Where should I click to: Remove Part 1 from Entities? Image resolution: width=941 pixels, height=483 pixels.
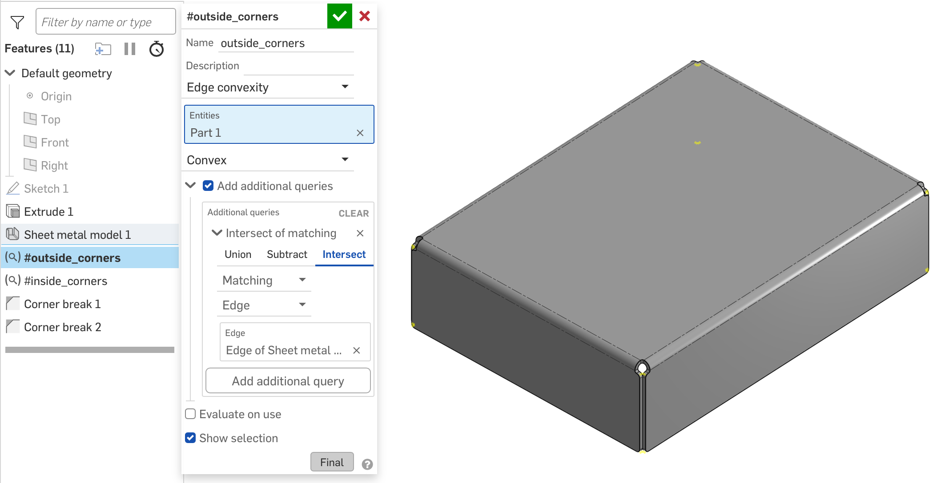click(x=360, y=133)
